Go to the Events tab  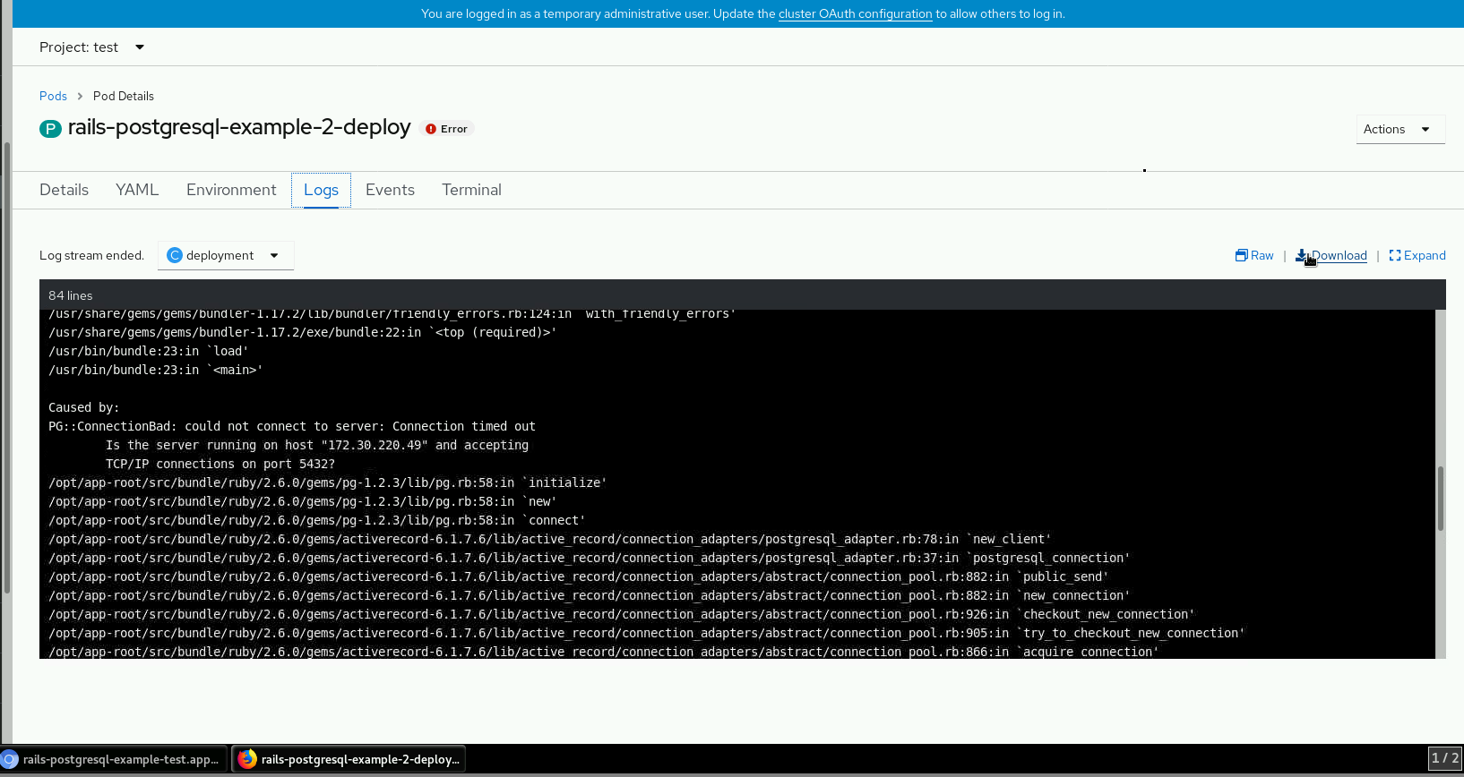point(390,190)
